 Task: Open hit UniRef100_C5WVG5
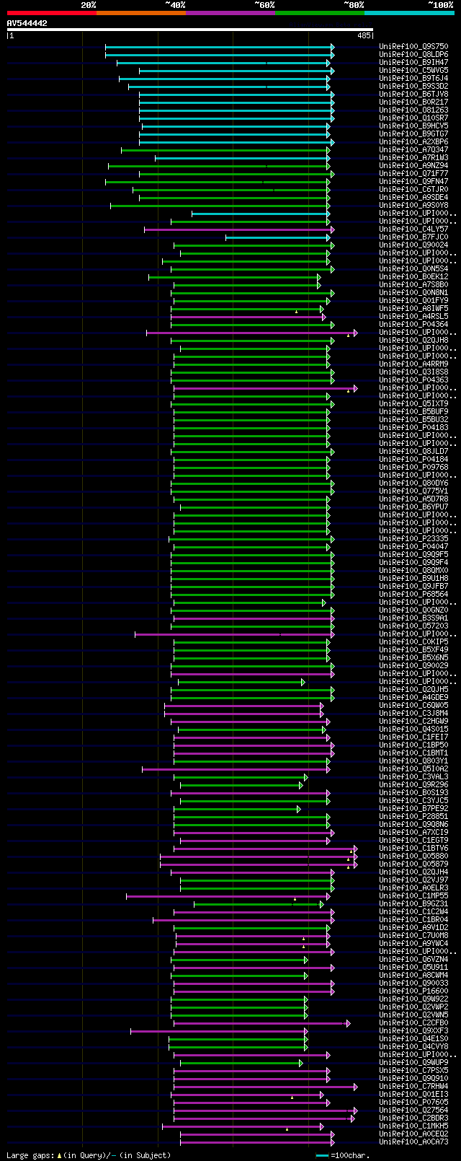[x=413, y=71]
